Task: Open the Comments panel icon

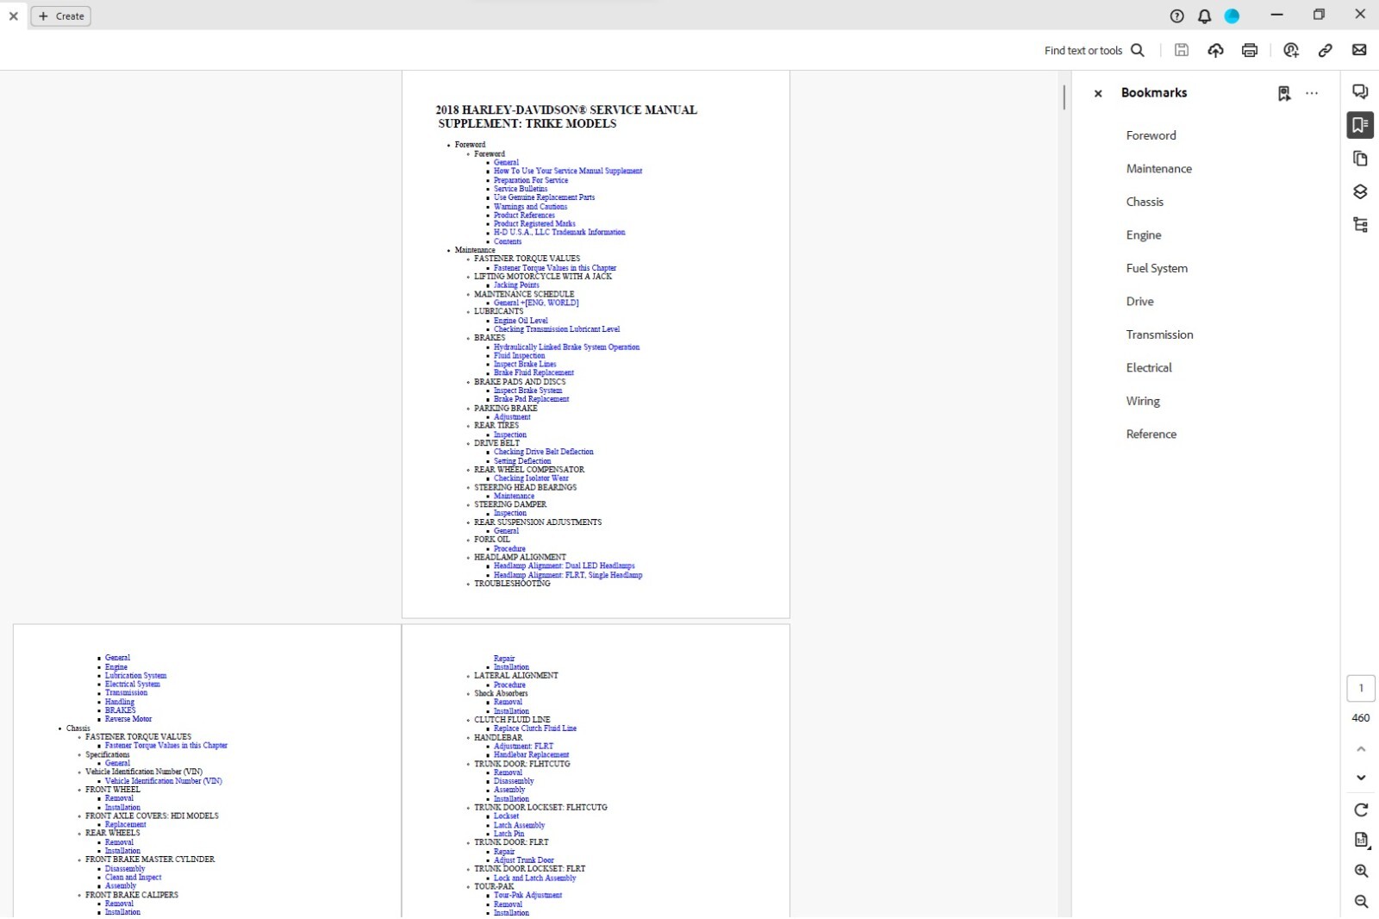Action: pos(1360,91)
